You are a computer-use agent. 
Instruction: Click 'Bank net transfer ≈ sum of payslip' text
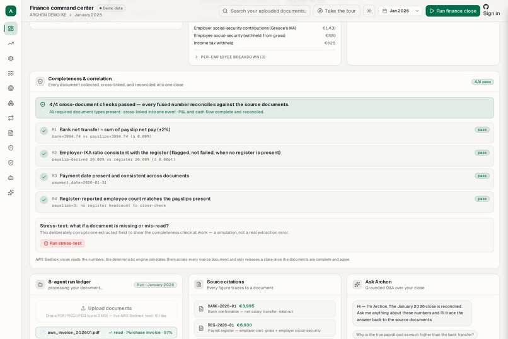pos(115,130)
